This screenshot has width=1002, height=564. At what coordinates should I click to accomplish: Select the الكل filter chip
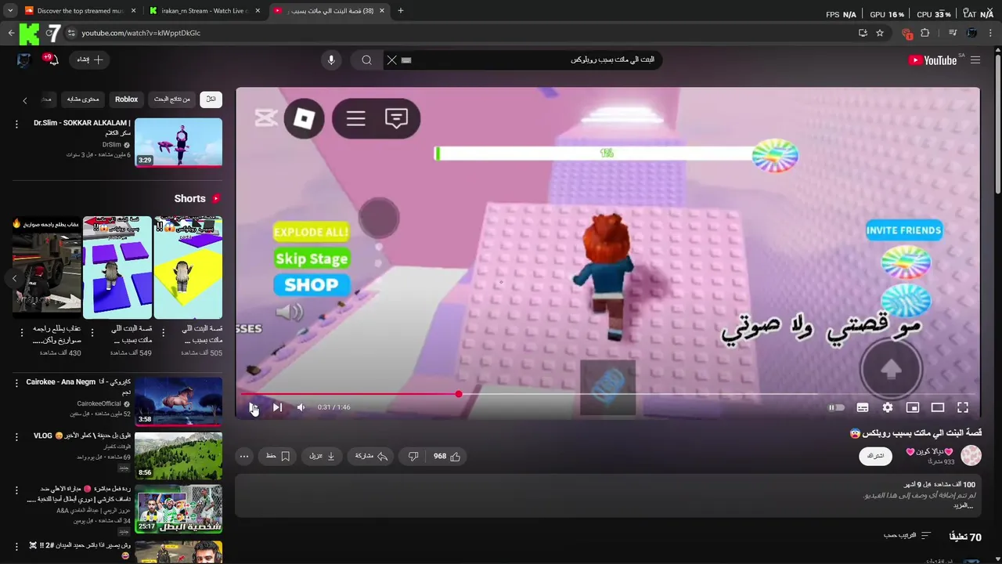click(211, 99)
